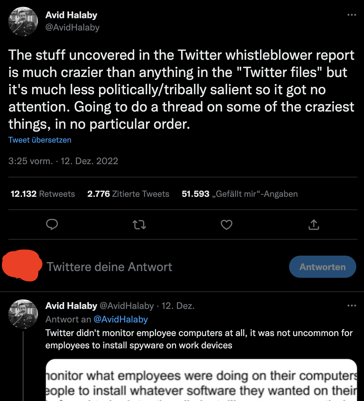The height and width of the screenshot is (401, 364).
Task: Click Avid Halaby's top profile picture
Action: pyautogui.click(x=23, y=22)
